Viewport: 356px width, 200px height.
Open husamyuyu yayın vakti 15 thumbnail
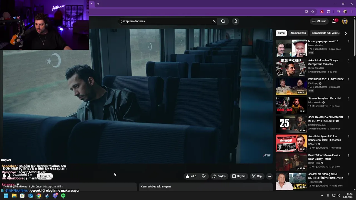291,48
